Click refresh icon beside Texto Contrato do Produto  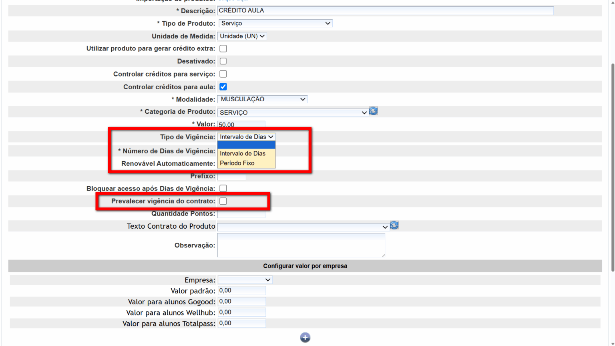point(394,225)
